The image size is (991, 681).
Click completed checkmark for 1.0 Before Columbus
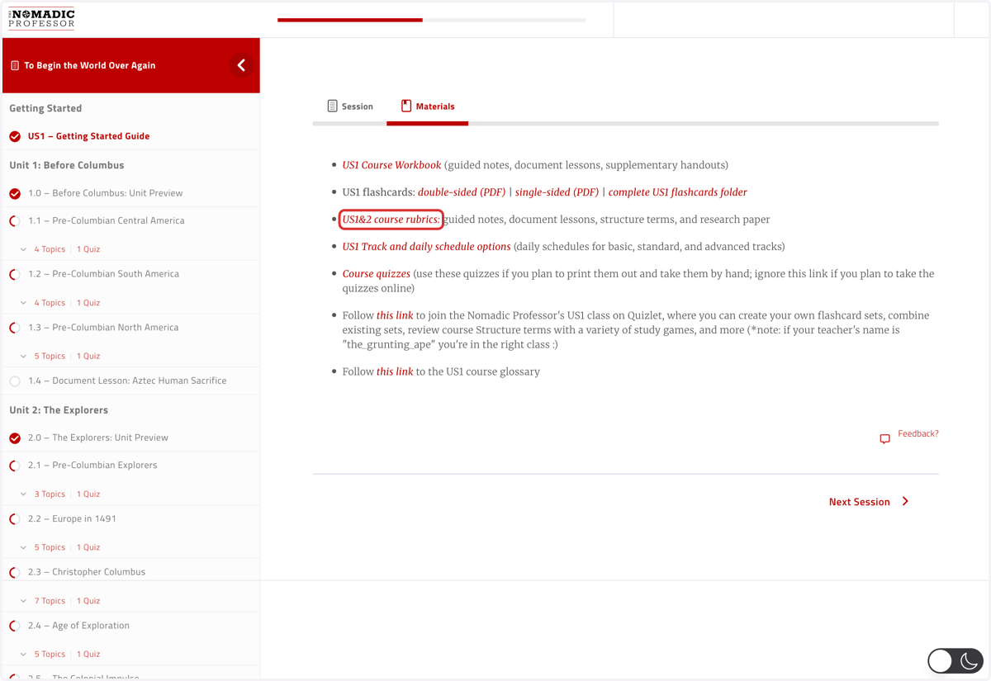[15, 193]
